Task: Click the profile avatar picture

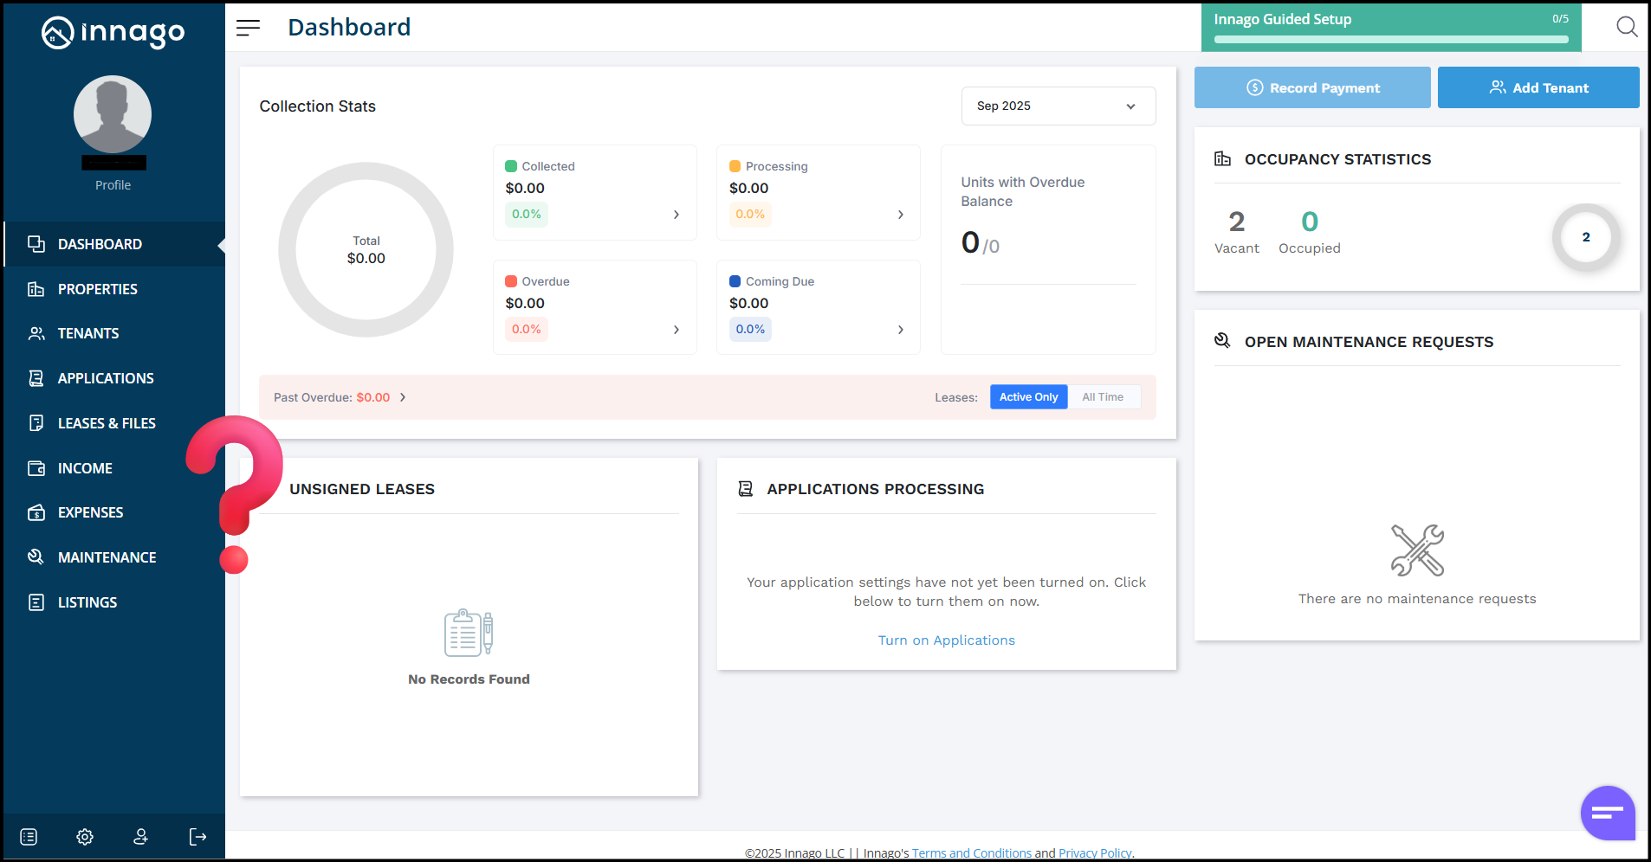Action: pyautogui.click(x=113, y=114)
